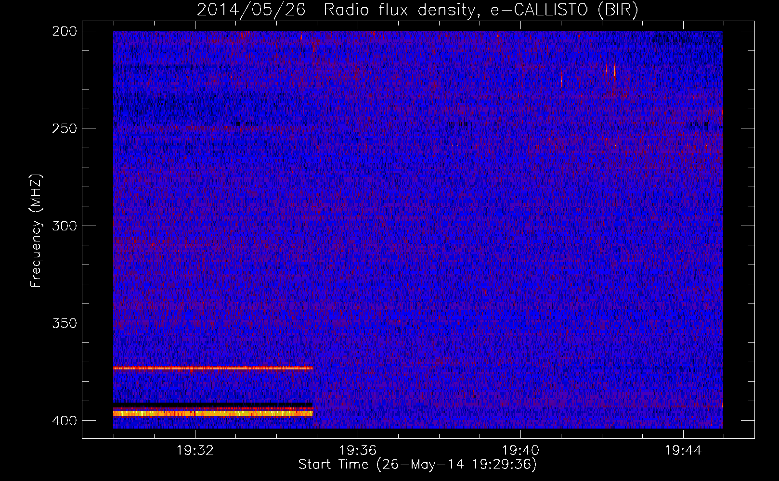Click the 400 frequency tick label

coord(65,420)
